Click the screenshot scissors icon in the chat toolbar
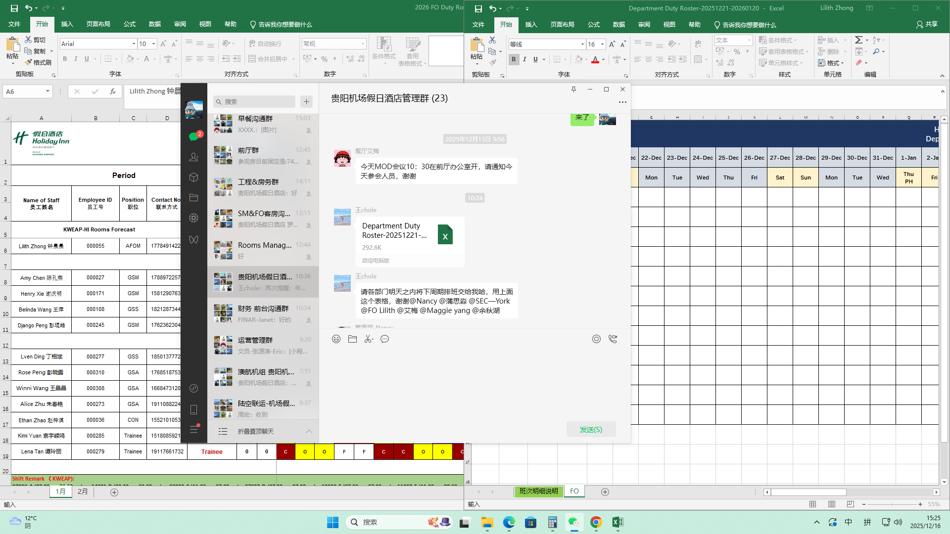The width and height of the screenshot is (950, 534). [369, 339]
